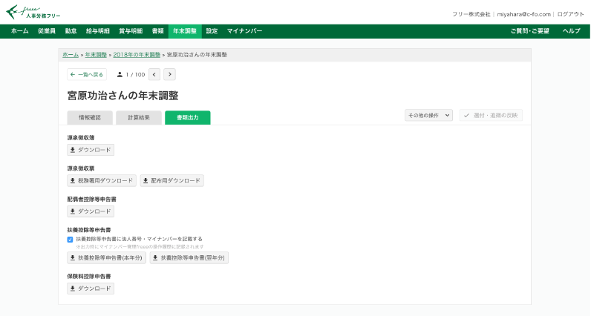The image size is (591, 316).
Task: Go to the previous employee using left chevron
Action: 154,74
